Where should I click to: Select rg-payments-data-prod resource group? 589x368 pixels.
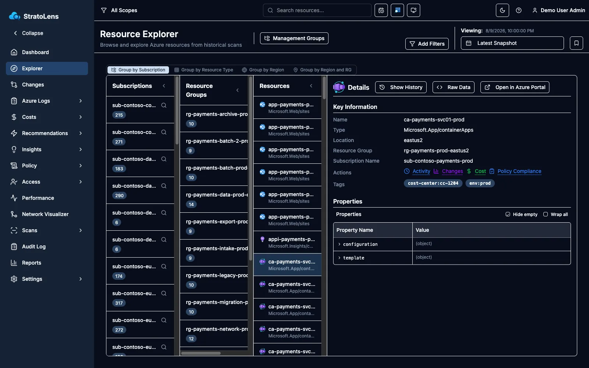point(214,199)
